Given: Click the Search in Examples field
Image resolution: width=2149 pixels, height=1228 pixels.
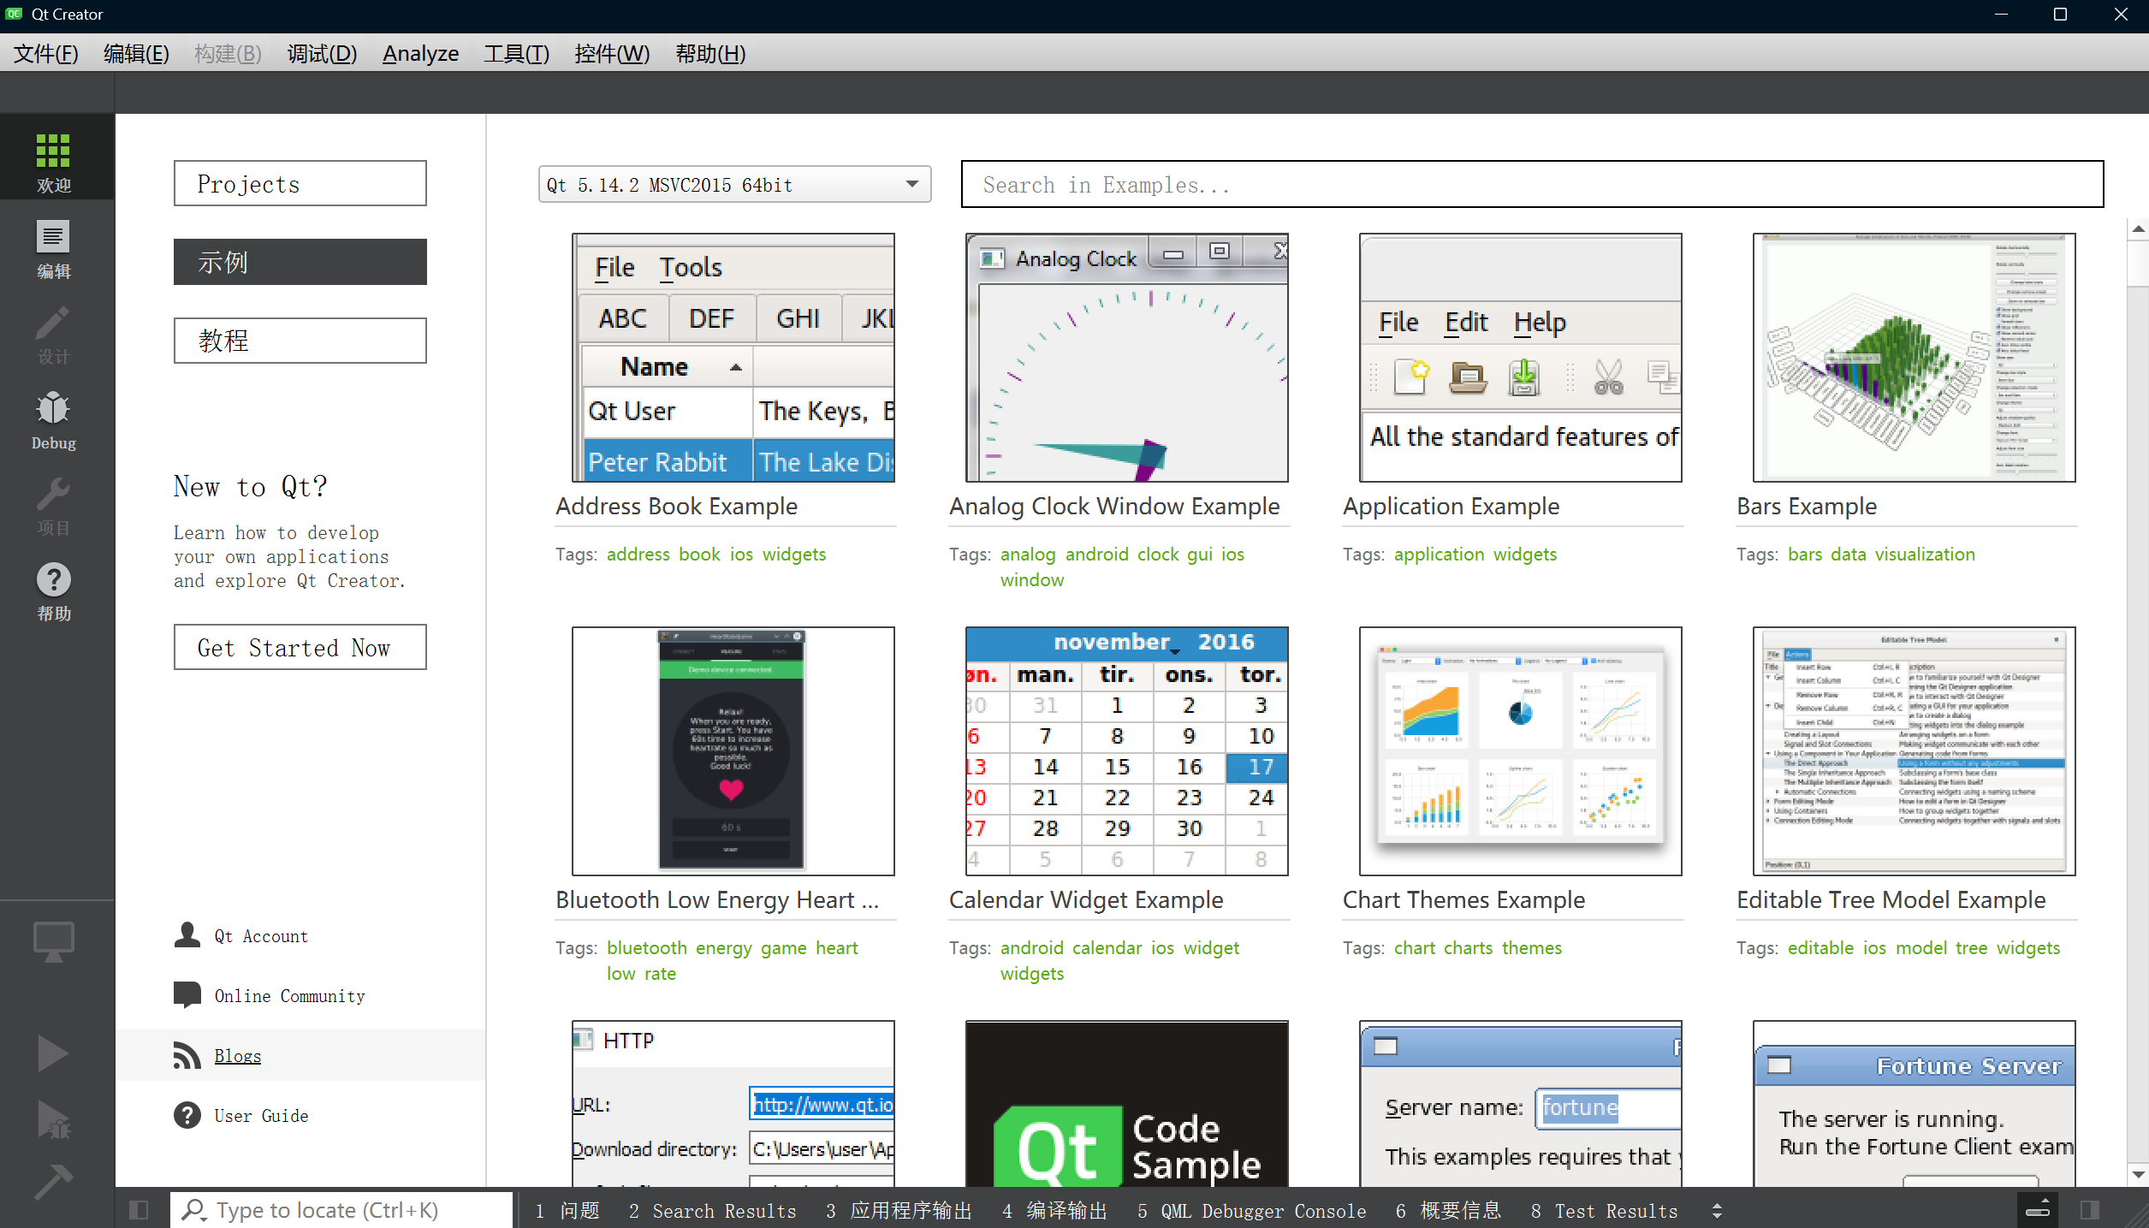Looking at the screenshot, I should (1531, 184).
